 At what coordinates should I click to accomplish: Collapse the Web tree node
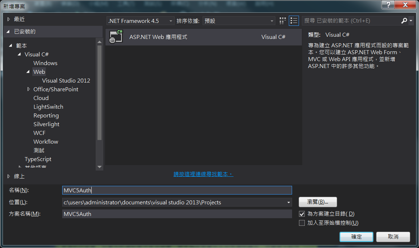(28, 72)
